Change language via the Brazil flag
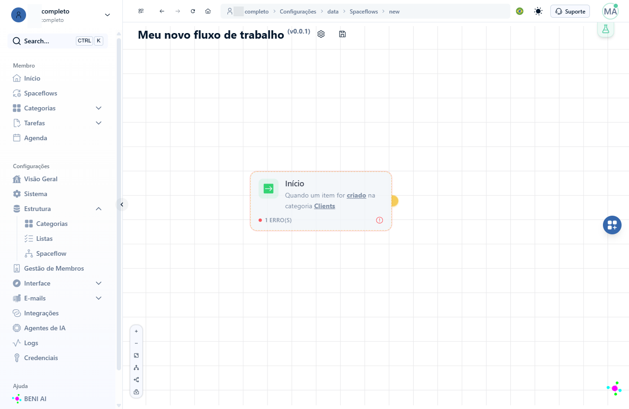This screenshot has height=409, width=629. (520, 11)
